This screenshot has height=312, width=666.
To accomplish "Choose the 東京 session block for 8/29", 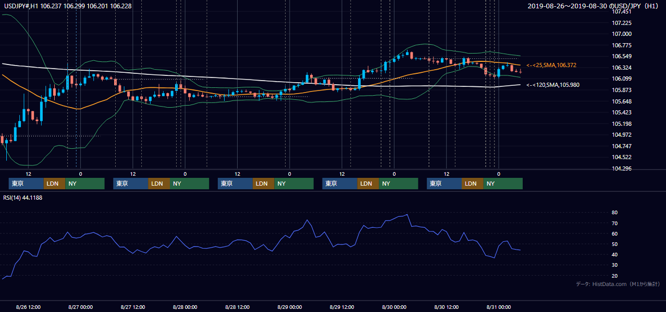I will (x=340, y=184).
